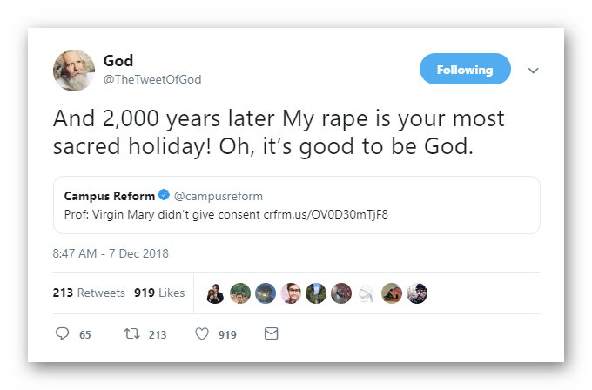Click the retweet arrows icon
This screenshot has width=592, height=390.
132,333
